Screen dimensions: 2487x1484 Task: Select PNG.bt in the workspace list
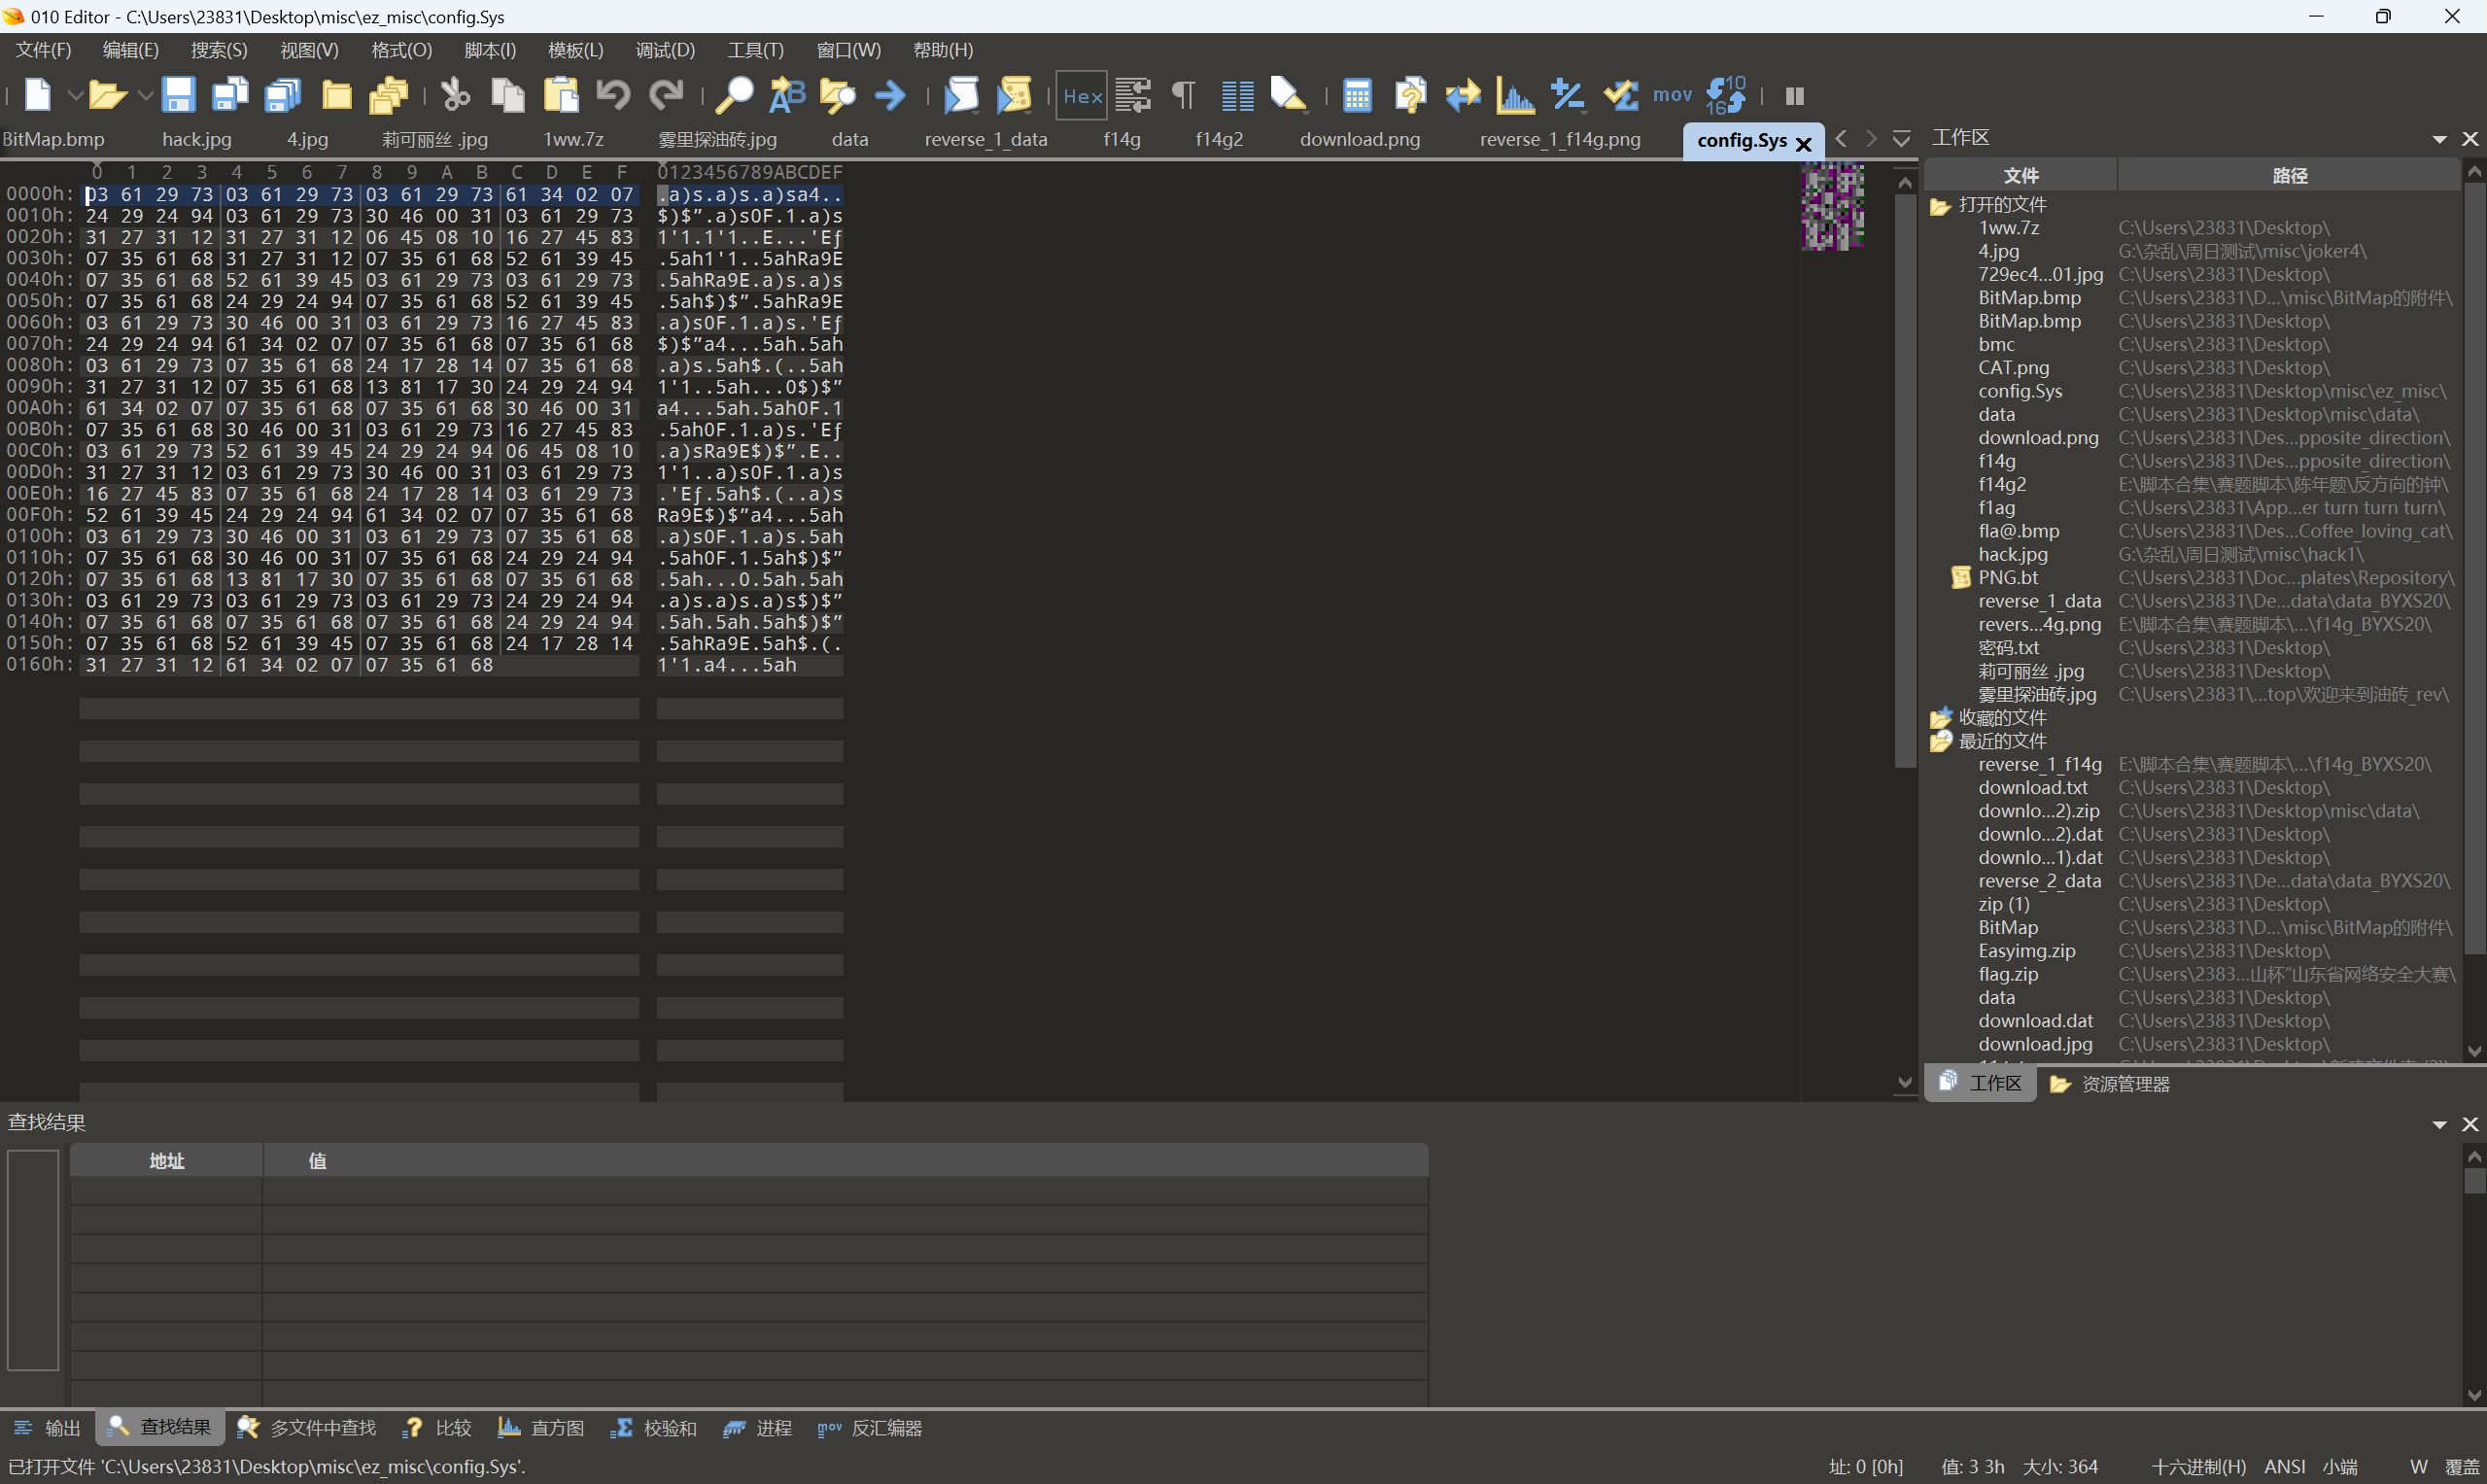pos(2007,578)
